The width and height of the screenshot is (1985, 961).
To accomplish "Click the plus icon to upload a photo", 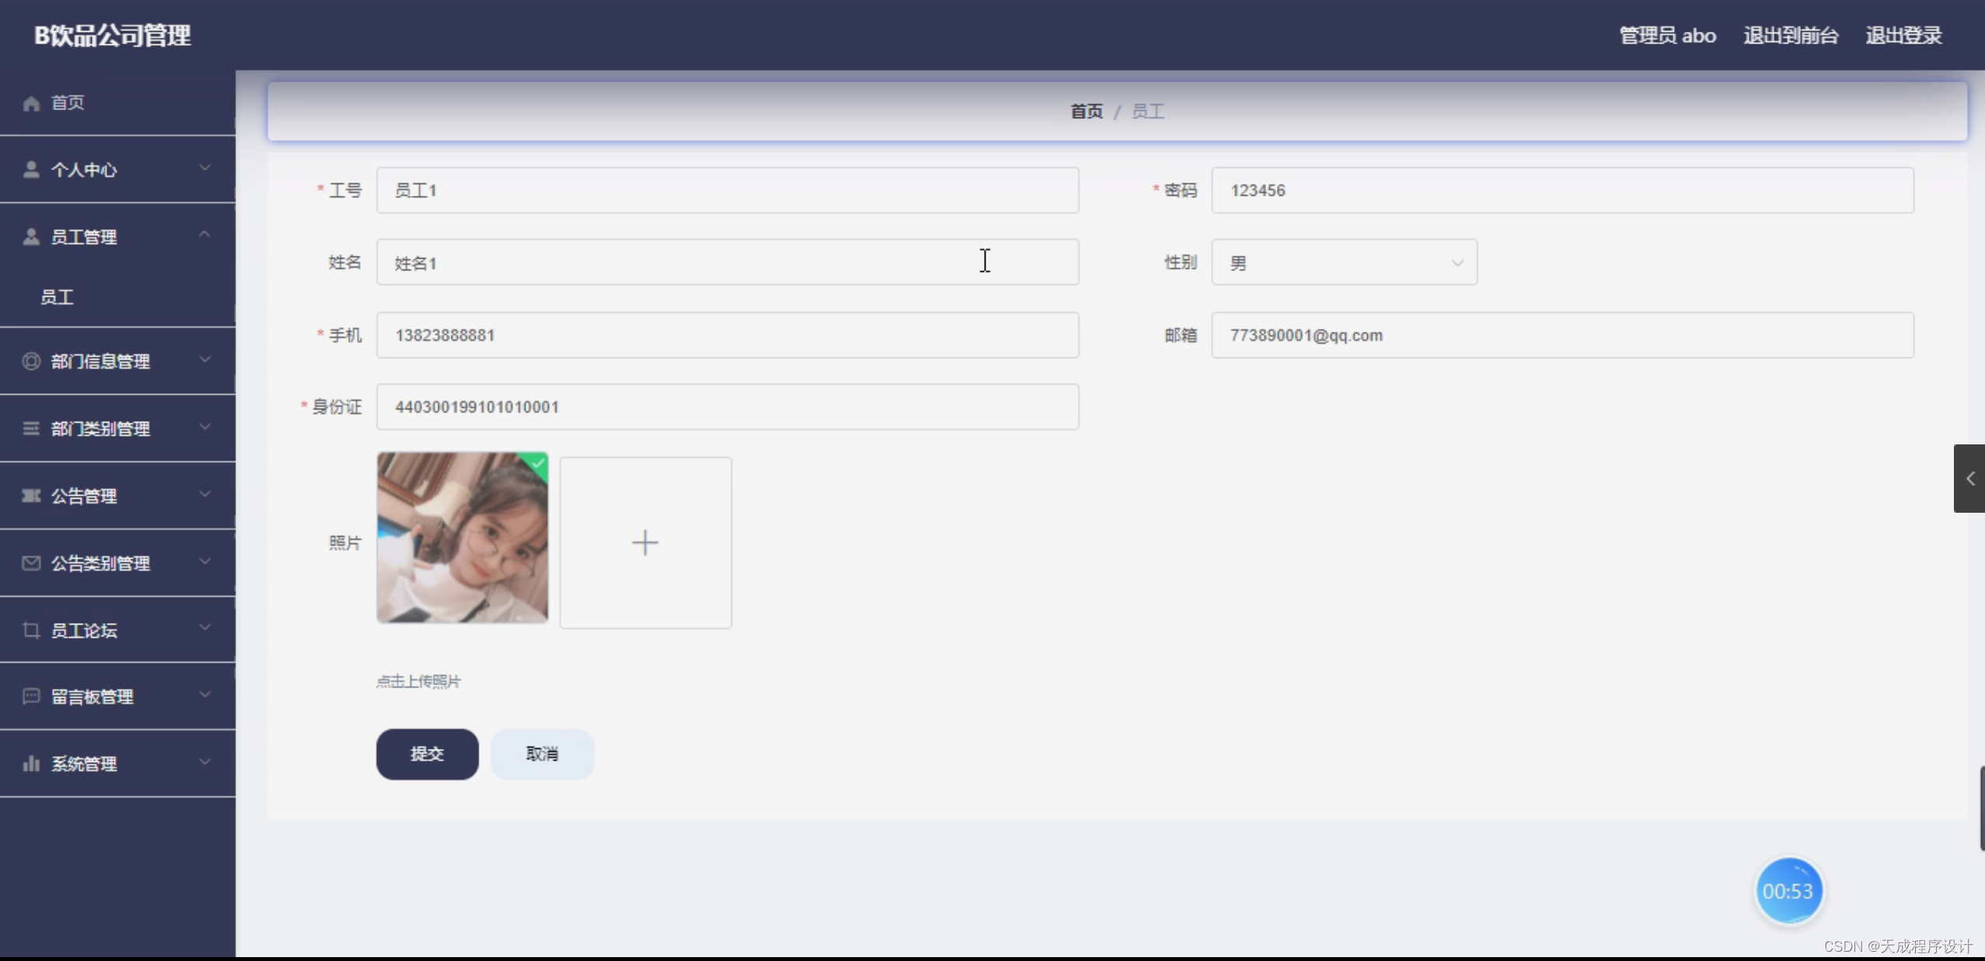I will (645, 542).
